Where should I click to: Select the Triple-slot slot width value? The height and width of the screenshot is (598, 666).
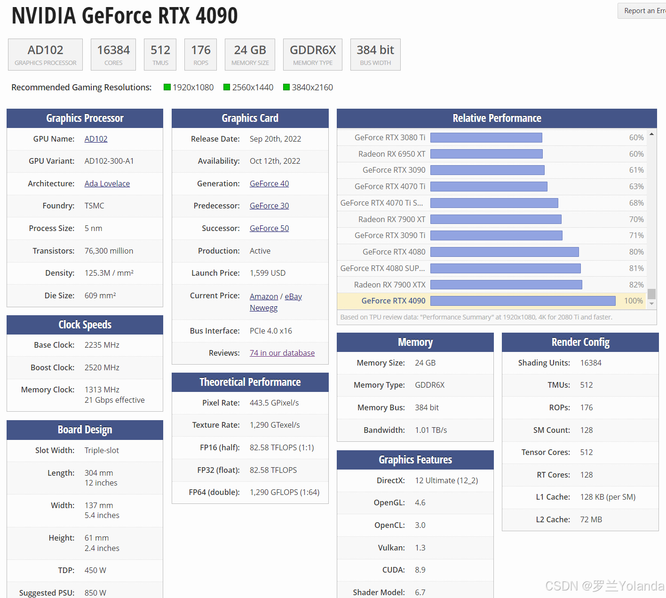point(102,450)
